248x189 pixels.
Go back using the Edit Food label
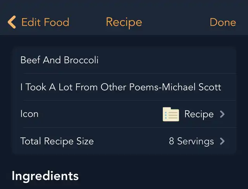coord(45,22)
